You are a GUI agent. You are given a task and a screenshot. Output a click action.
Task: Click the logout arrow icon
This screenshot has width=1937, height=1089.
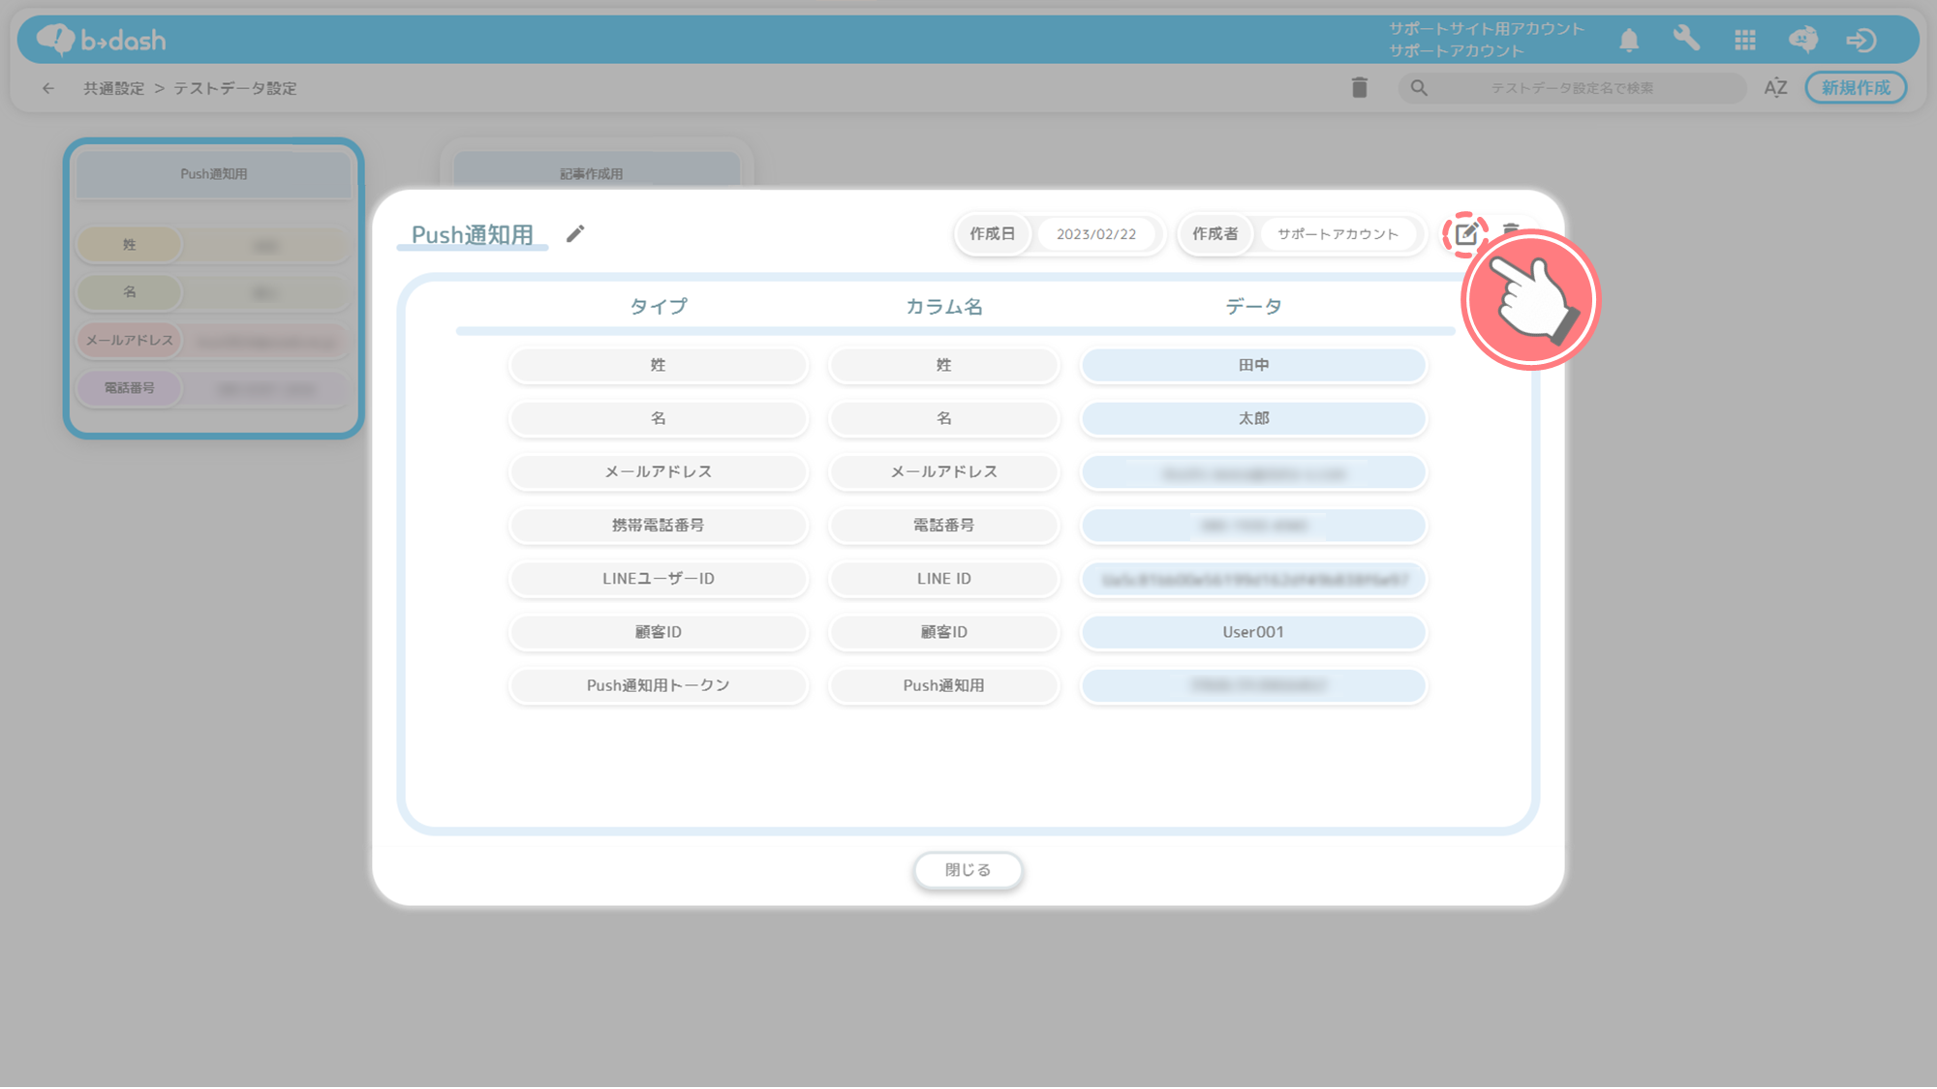coord(1860,40)
